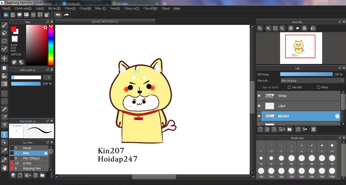Viewport: 346px width, 185px height.
Task: Zoom in on Navigator panel
Action: [x=268, y=28]
